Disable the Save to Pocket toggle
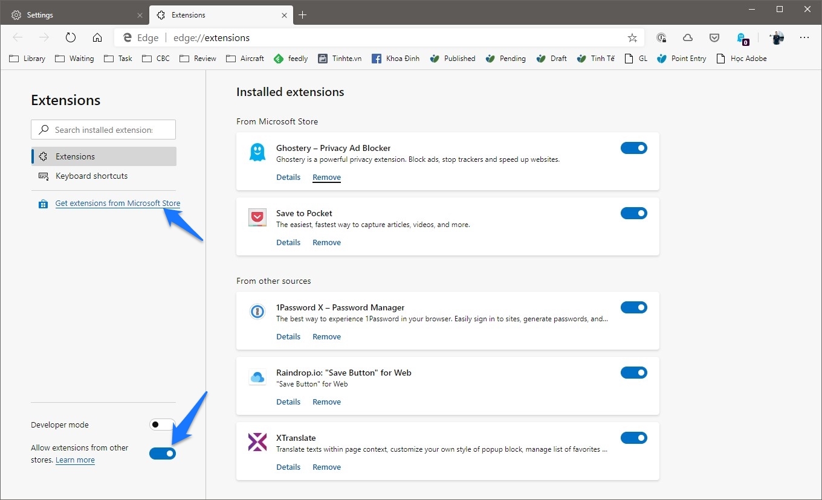 click(634, 213)
